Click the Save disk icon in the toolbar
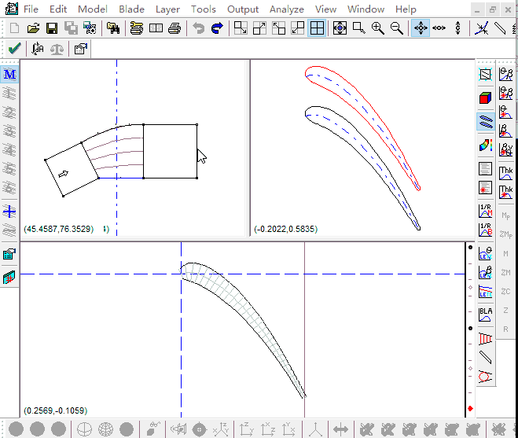The width and height of the screenshot is (518, 438). point(52,28)
